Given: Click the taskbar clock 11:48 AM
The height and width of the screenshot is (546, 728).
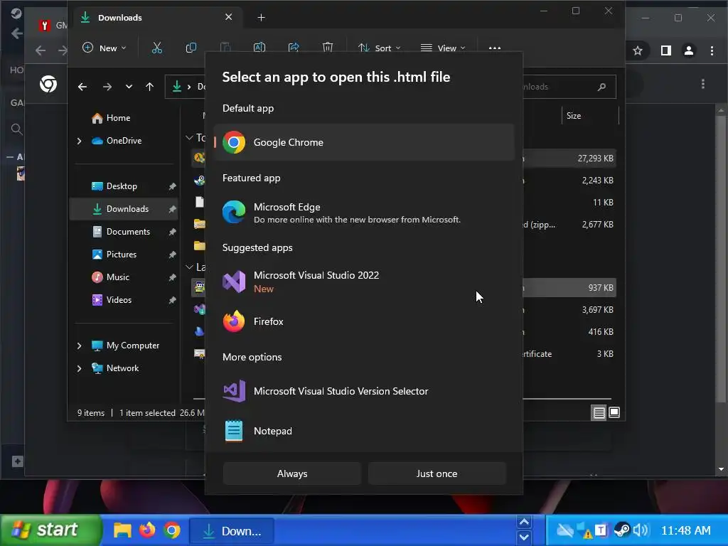Looking at the screenshot, I should tap(686, 530).
